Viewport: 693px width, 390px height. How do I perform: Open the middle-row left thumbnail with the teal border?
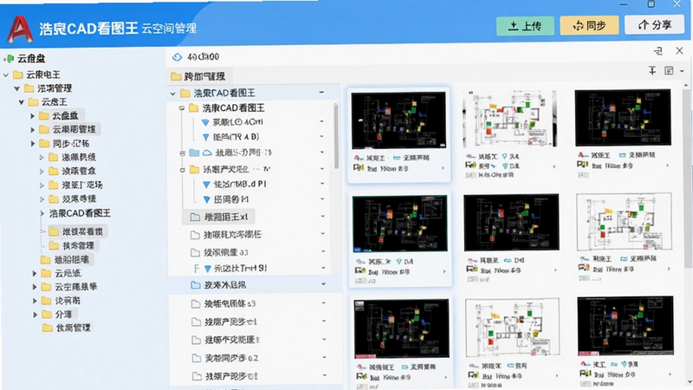(x=399, y=224)
